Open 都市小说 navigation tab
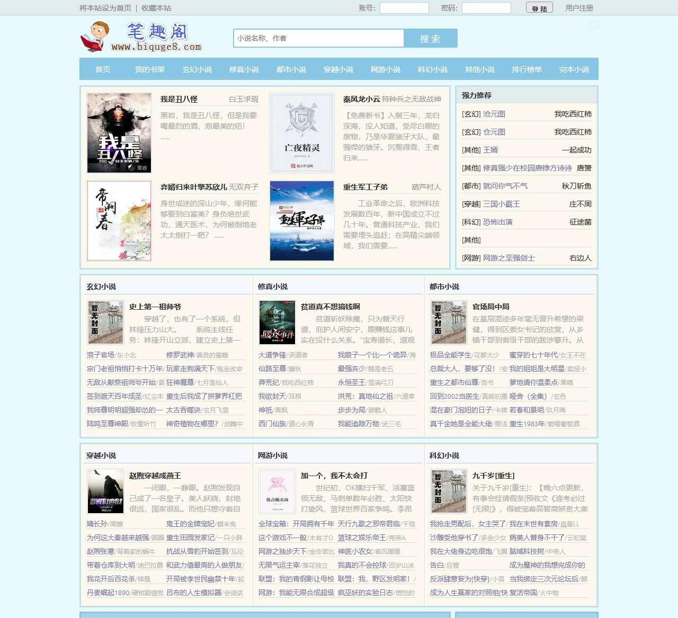This screenshot has width=678, height=618. pyautogui.click(x=291, y=69)
